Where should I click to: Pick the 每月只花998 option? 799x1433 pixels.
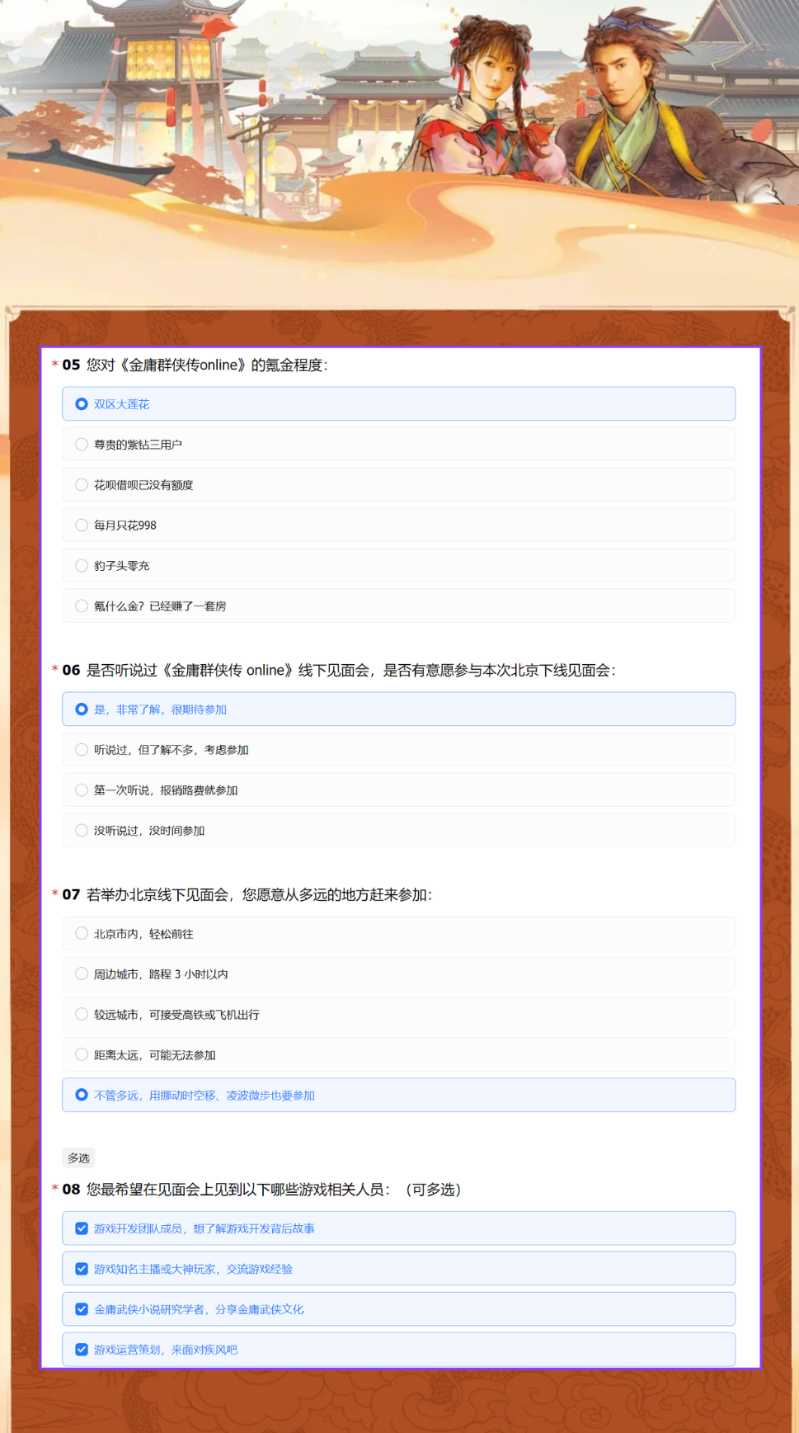click(x=398, y=526)
